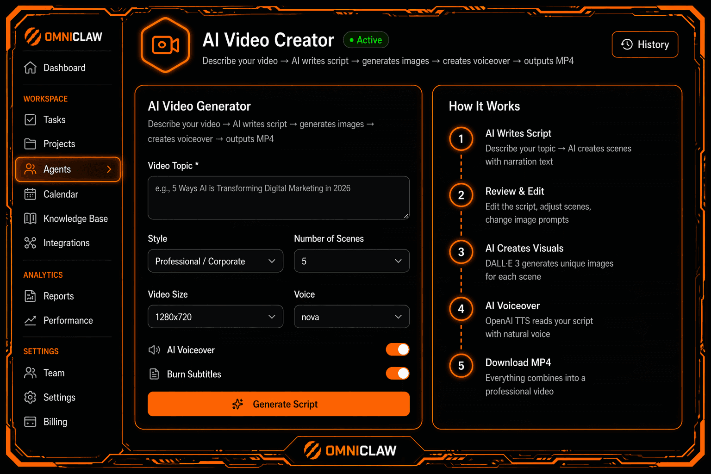Focus the Video Topic text field
This screenshot has height=474, width=711.
tap(279, 198)
